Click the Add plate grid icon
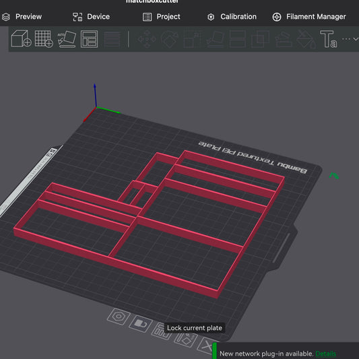359x359 pixels. click(x=44, y=38)
